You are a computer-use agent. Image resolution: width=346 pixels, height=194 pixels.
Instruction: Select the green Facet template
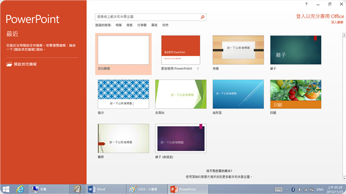click(x=181, y=94)
